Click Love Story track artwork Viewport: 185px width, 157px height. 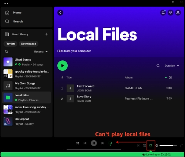[70, 98]
